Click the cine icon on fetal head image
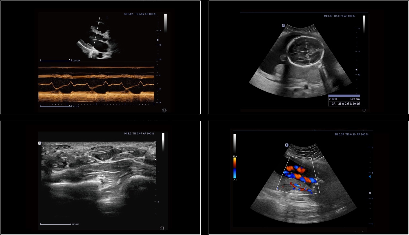 364,110
